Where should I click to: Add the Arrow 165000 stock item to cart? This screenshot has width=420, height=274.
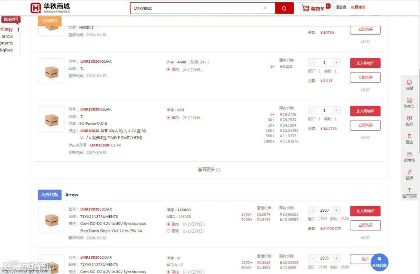tap(365, 211)
